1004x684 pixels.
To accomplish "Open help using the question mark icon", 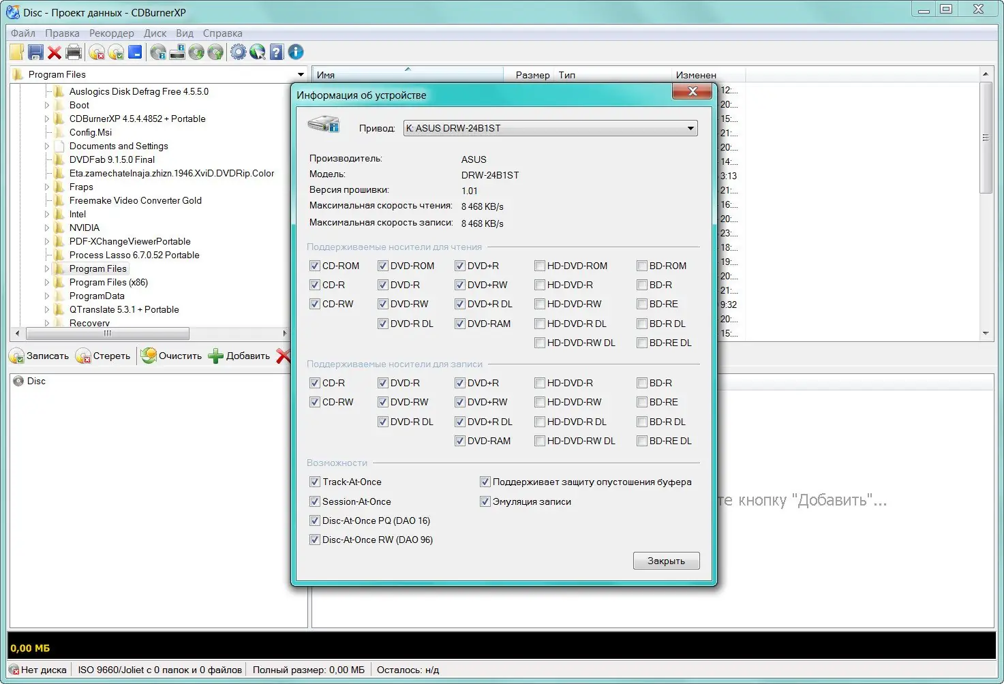I will [276, 52].
